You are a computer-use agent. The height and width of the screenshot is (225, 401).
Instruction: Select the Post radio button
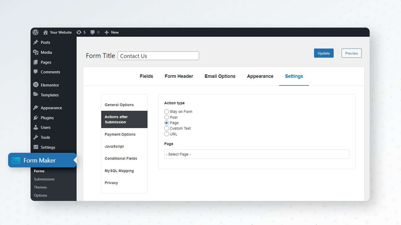point(166,117)
